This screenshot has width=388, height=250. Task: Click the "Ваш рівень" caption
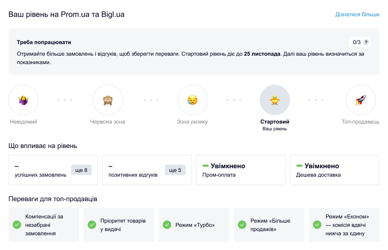[275, 129]
